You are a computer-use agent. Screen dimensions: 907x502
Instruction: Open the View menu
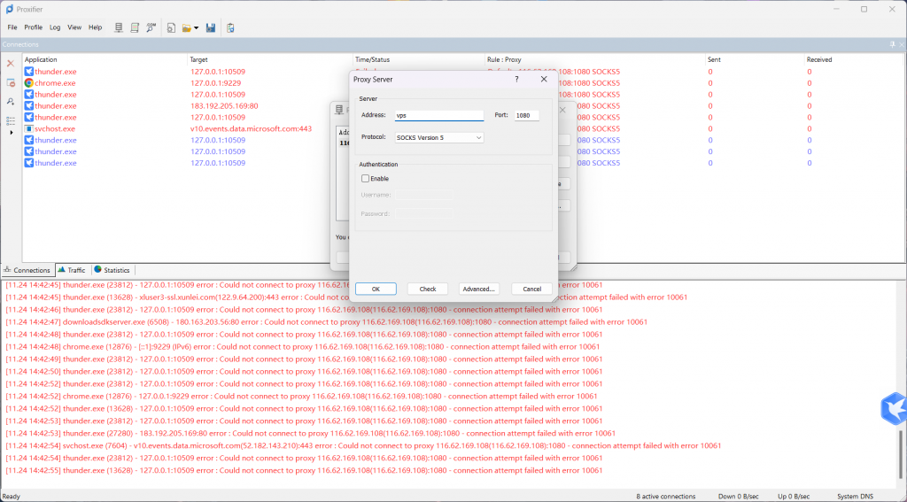74,27
